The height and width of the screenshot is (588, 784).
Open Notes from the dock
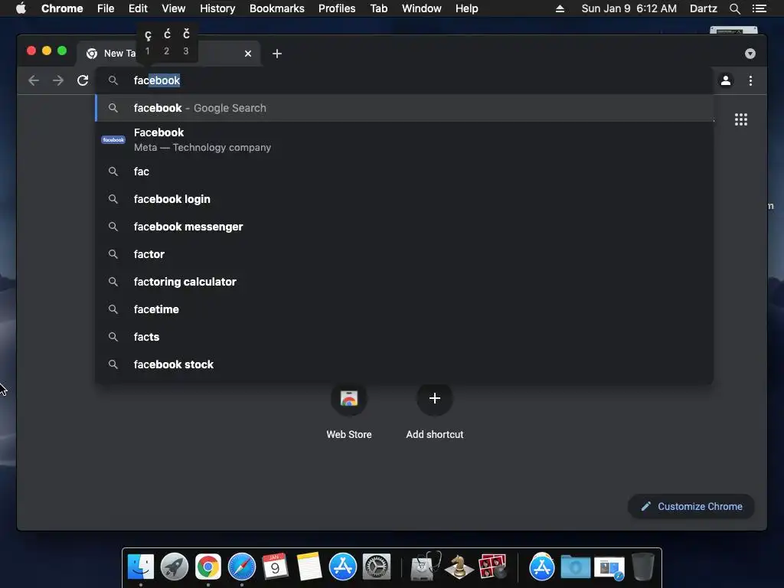[309, 567]
